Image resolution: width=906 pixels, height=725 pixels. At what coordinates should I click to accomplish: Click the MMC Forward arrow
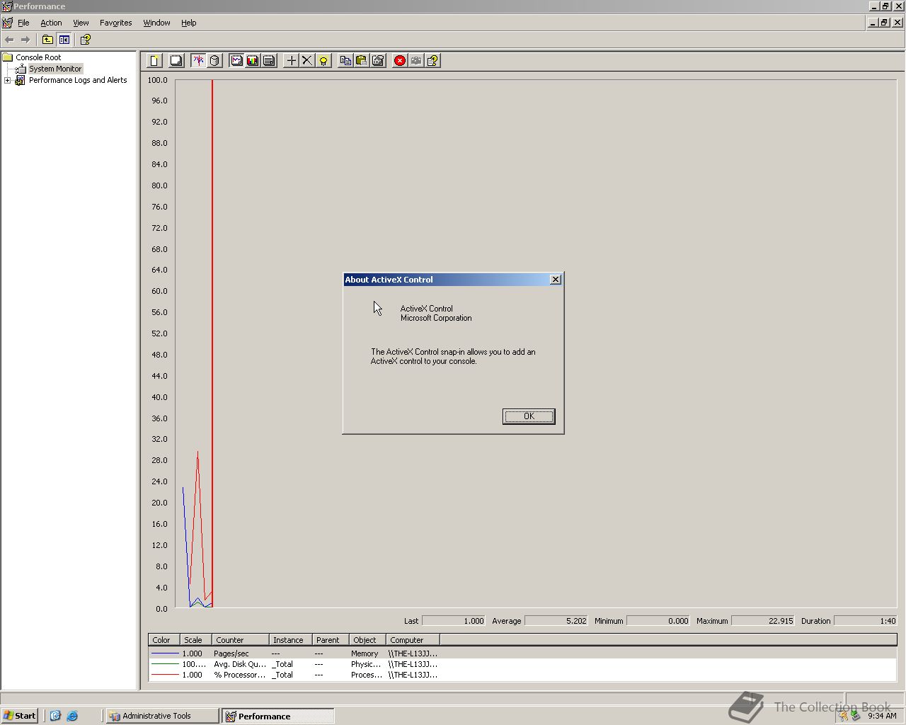(25, 40)
